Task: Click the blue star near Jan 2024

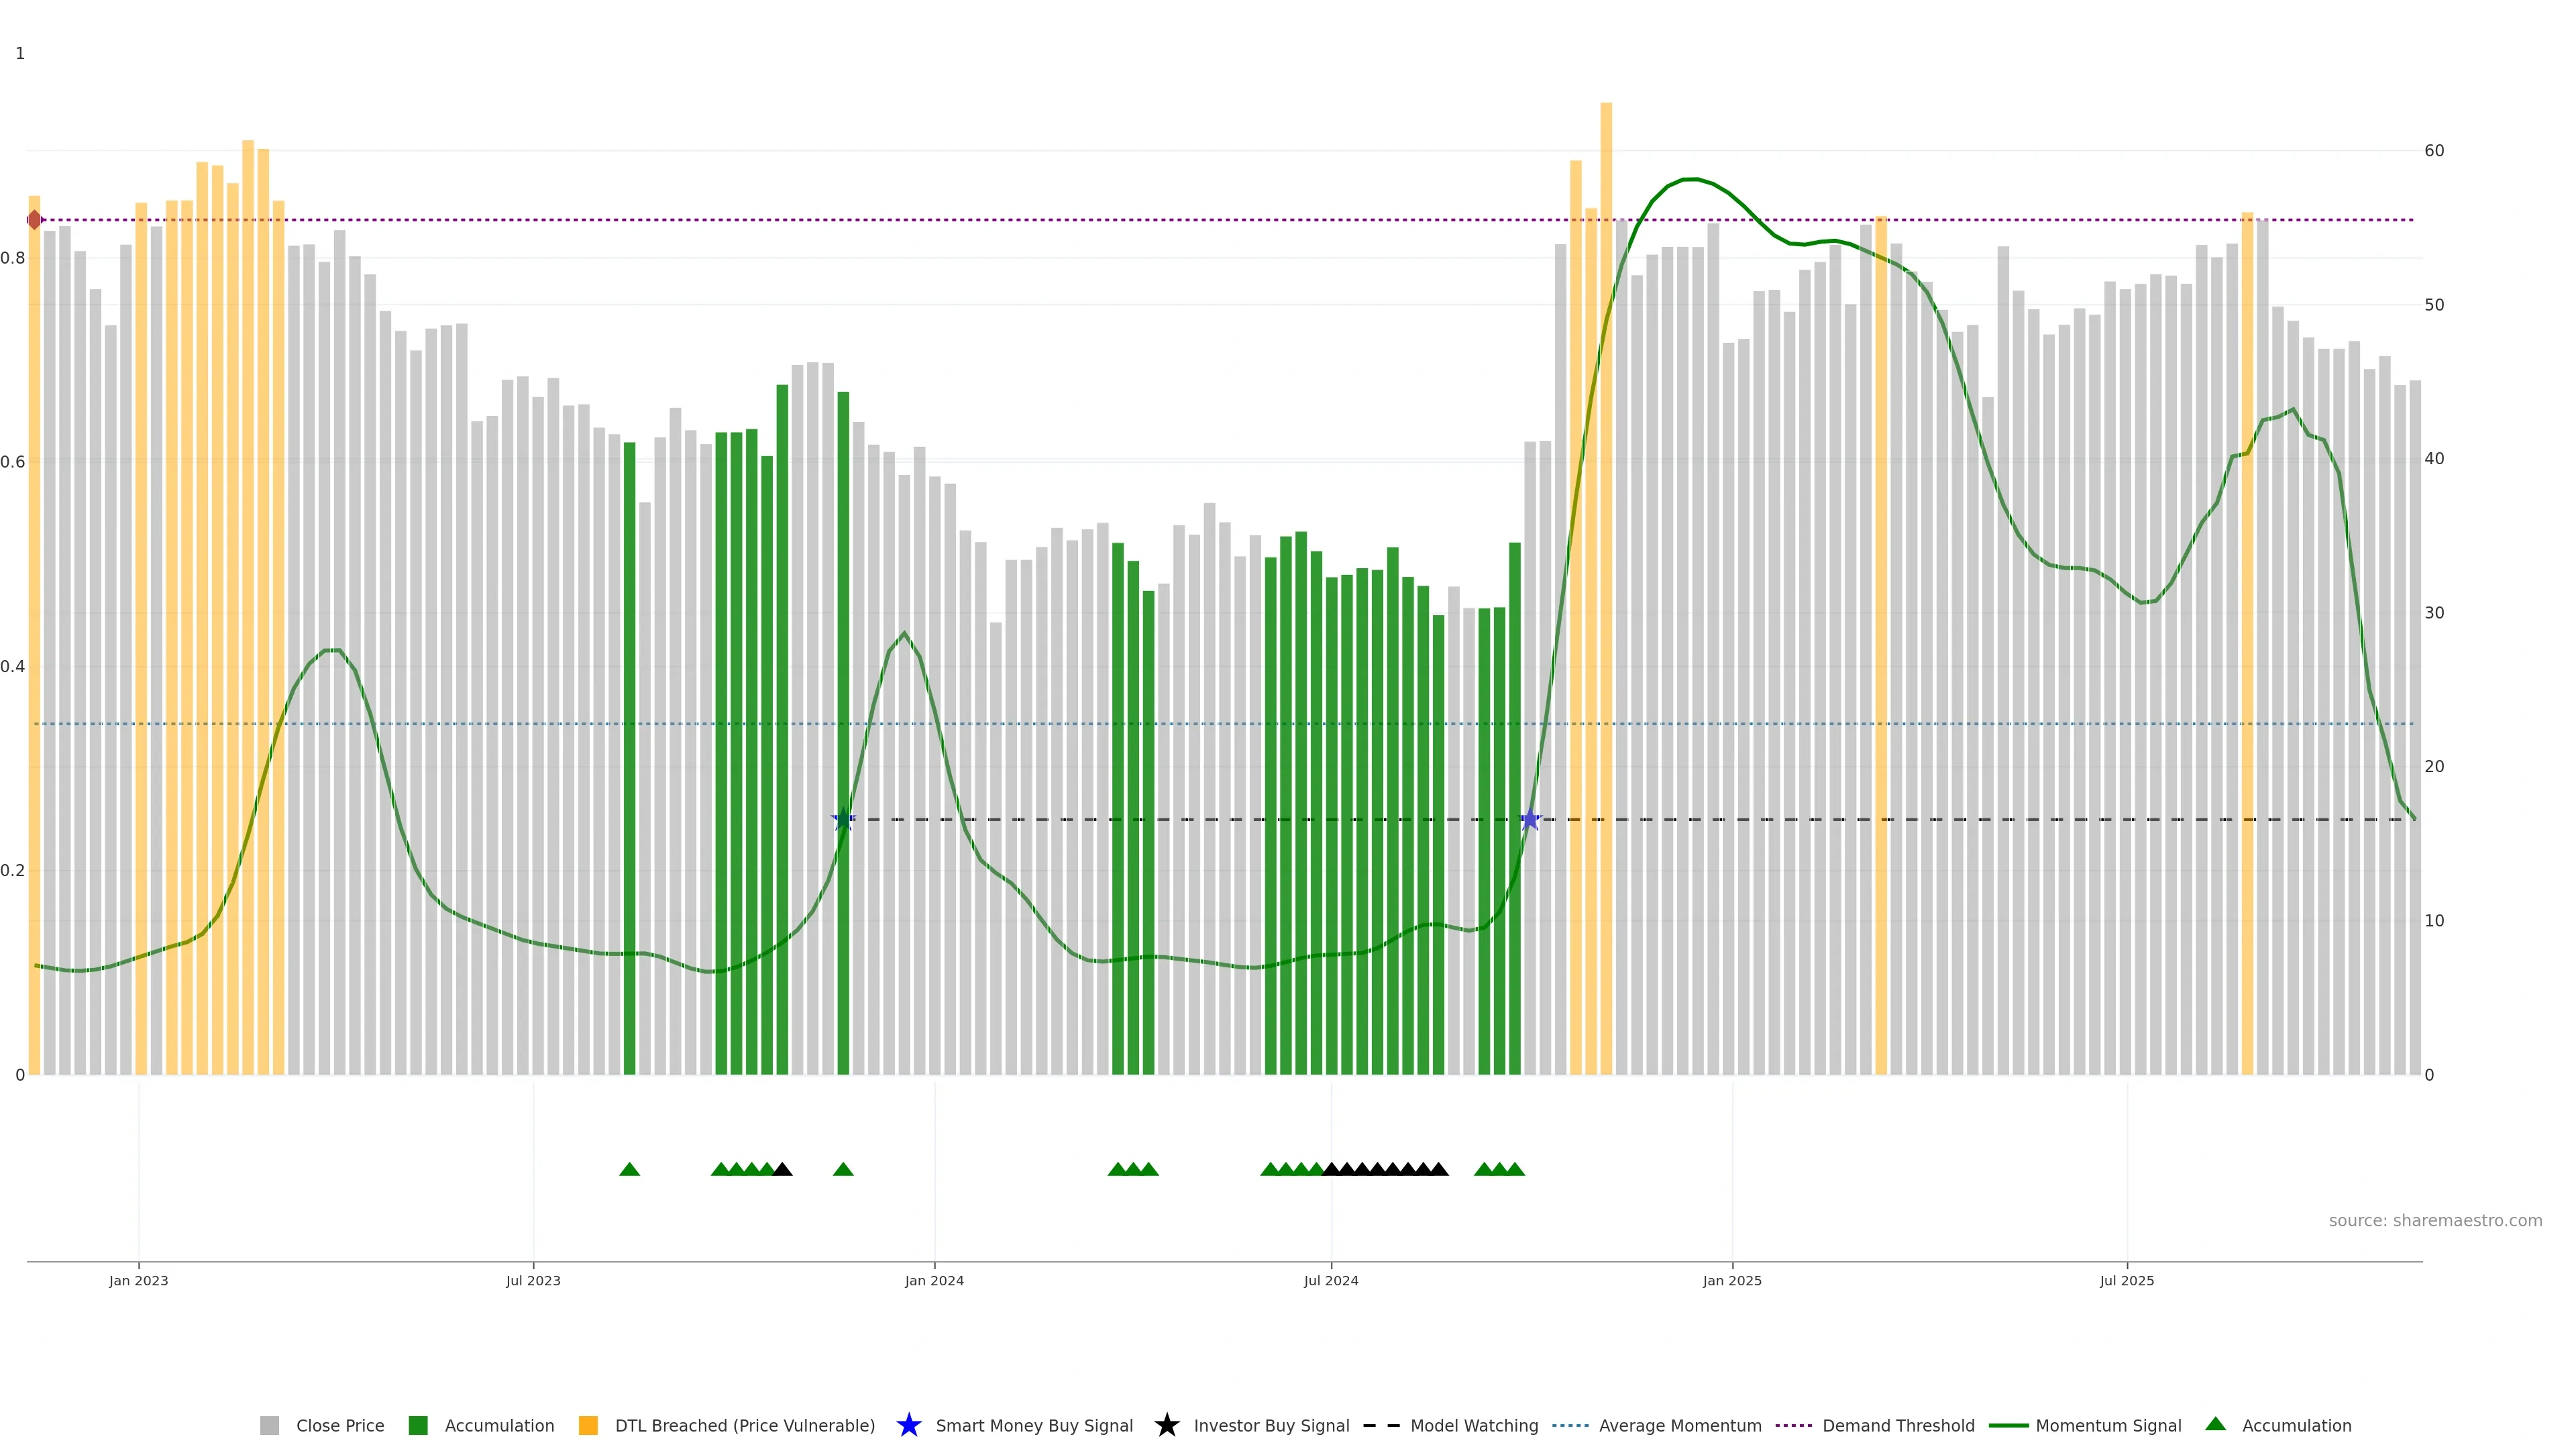Action: click(843, 820)
